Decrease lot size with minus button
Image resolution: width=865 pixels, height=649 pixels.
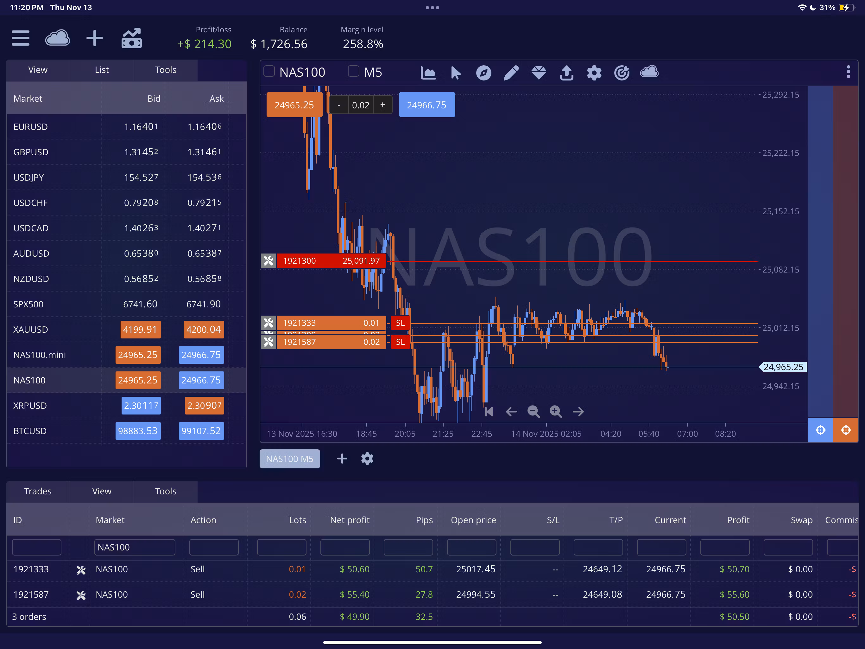click(x=339, y=105)
